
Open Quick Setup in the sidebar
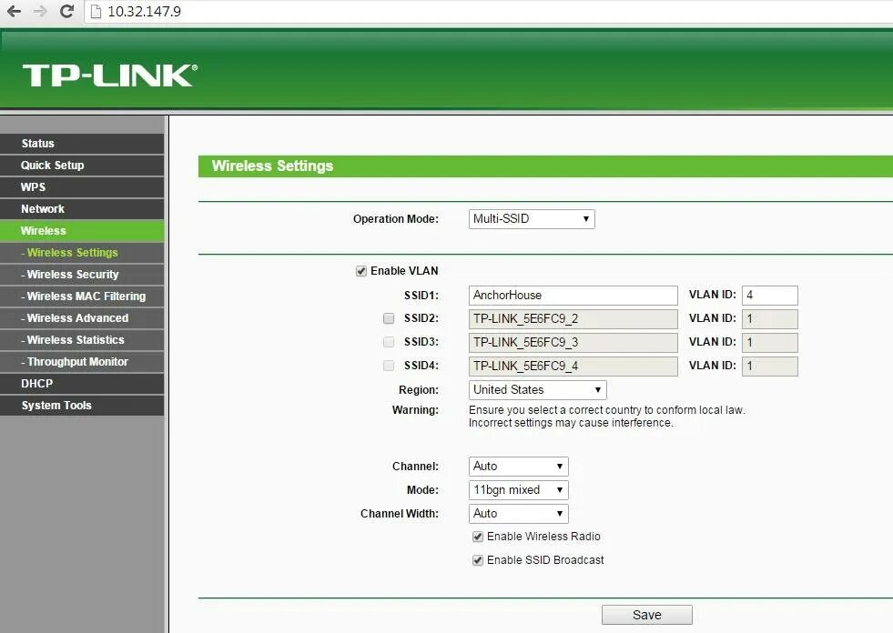tap(82, 166)
